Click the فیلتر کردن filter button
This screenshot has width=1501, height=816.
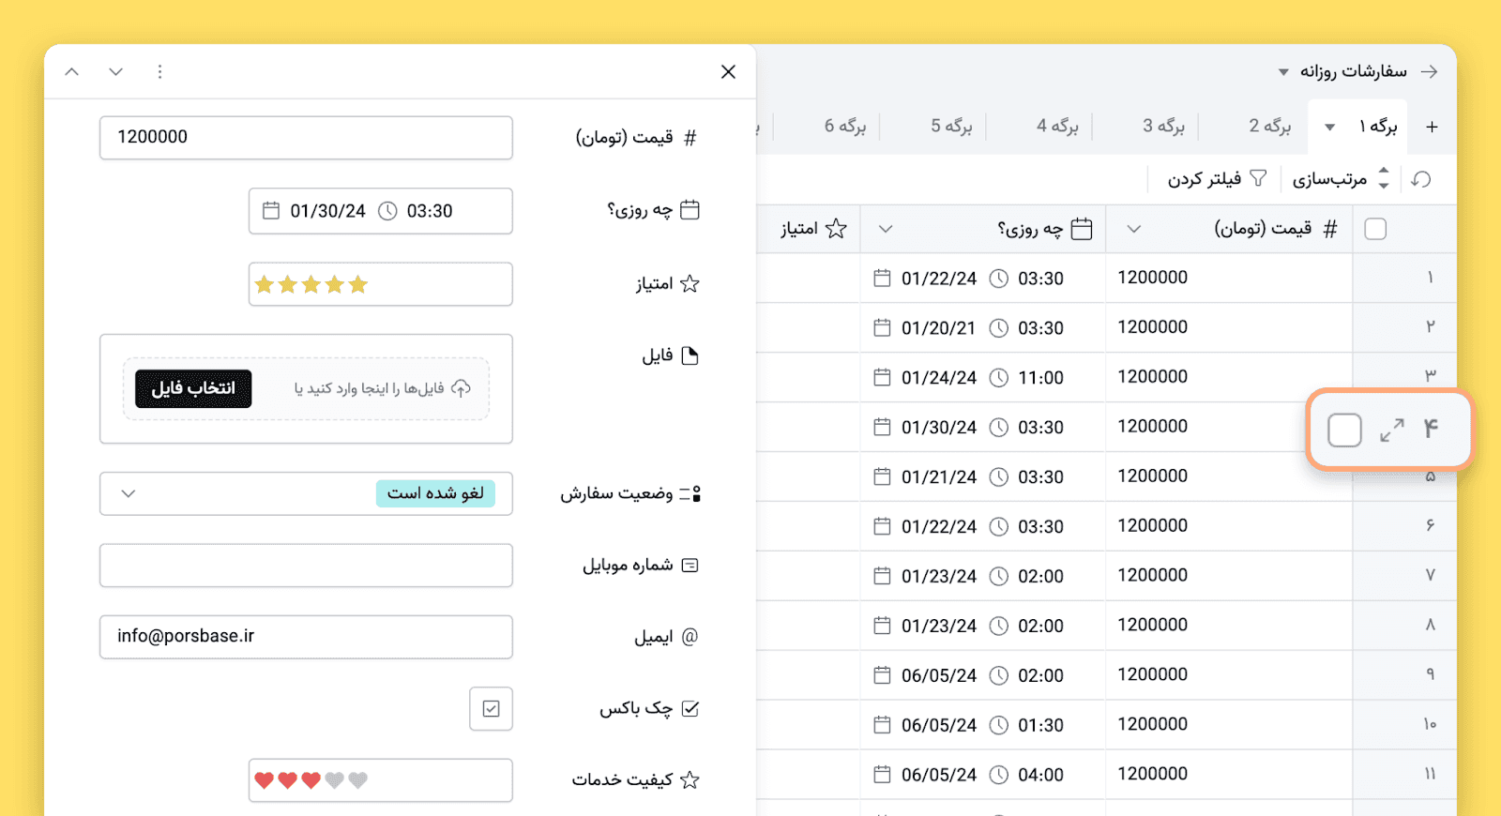(1217, 179)
